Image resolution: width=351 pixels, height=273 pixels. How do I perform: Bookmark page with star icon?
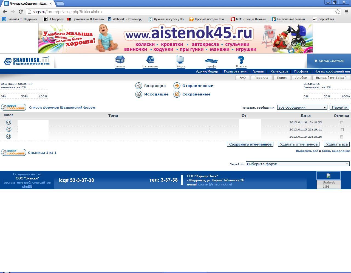(338, 11)
